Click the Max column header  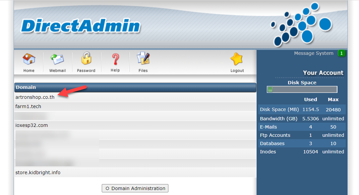333,99
